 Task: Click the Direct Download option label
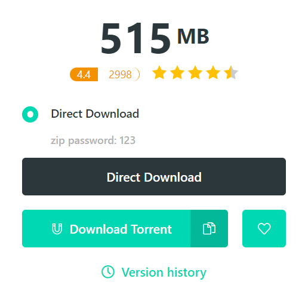pos(95,114)
